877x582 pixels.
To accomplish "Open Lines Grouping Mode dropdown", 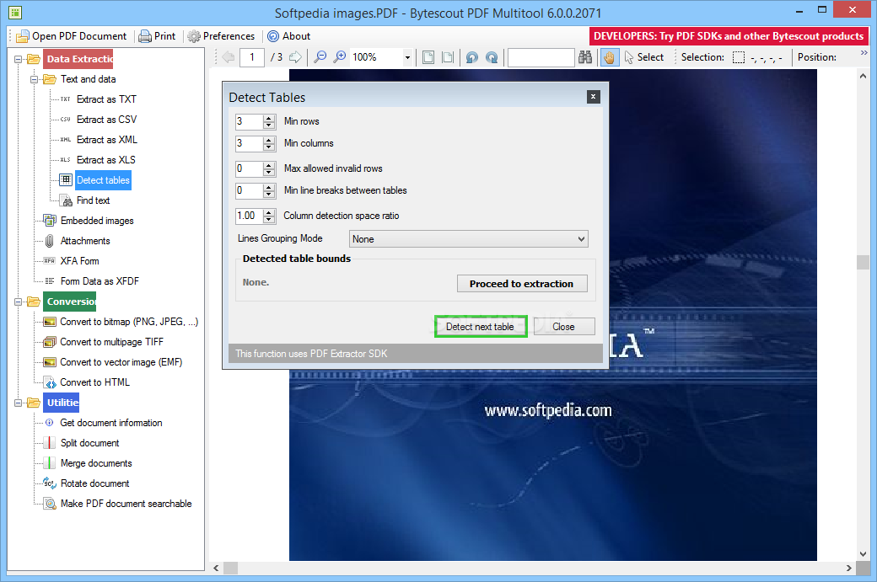I will click(x=469, y=239).
